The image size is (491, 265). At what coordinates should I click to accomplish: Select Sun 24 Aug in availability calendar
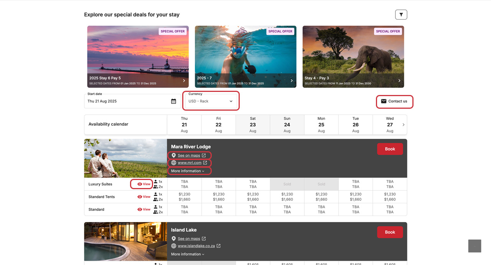[287, 124]
